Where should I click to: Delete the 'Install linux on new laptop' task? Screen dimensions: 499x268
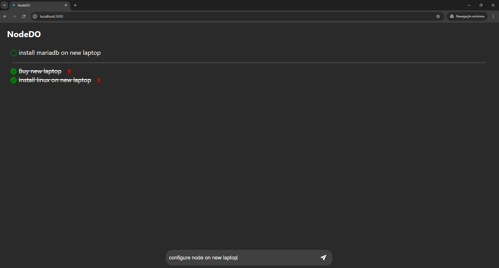click(x=99, y=81)
